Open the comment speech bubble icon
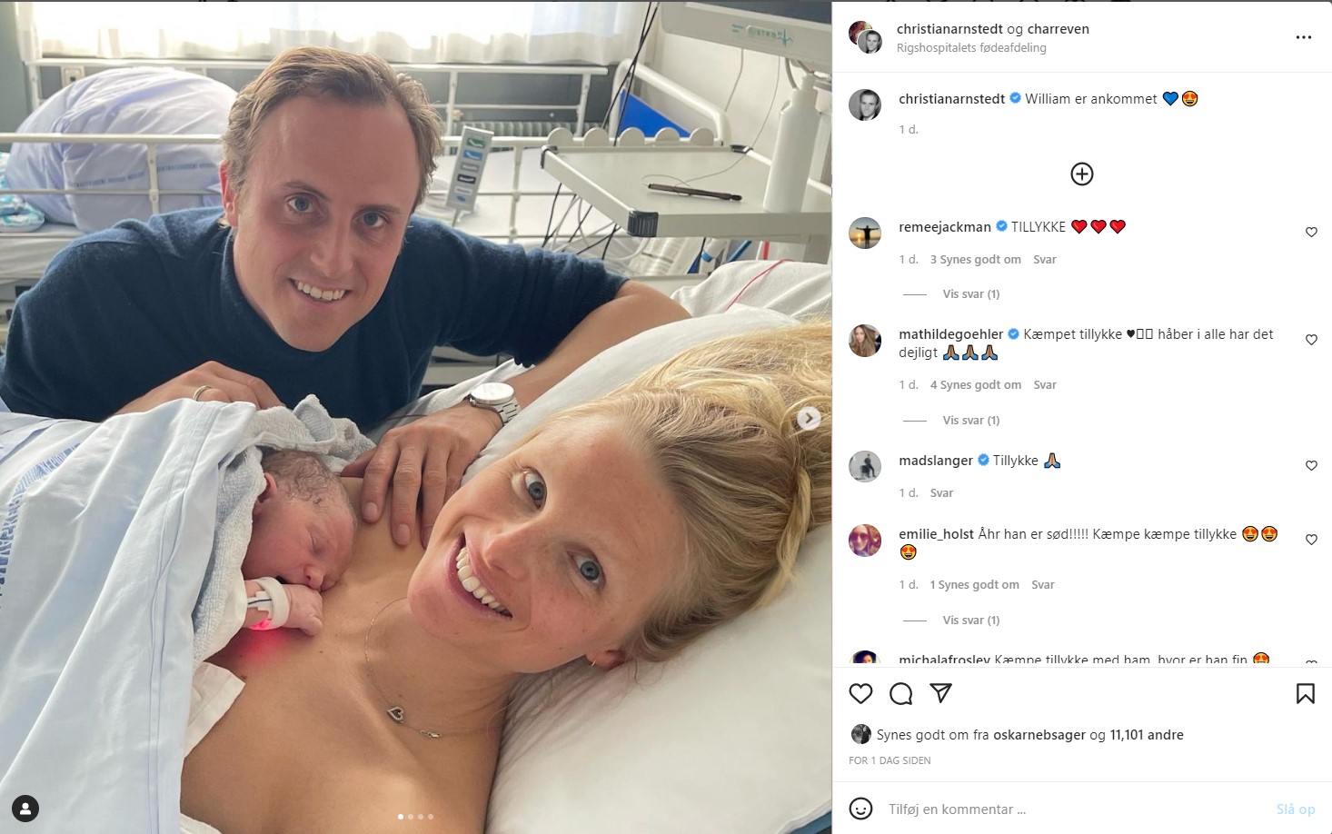Viewport: 1332px width, 834px height. click(900, 694)
